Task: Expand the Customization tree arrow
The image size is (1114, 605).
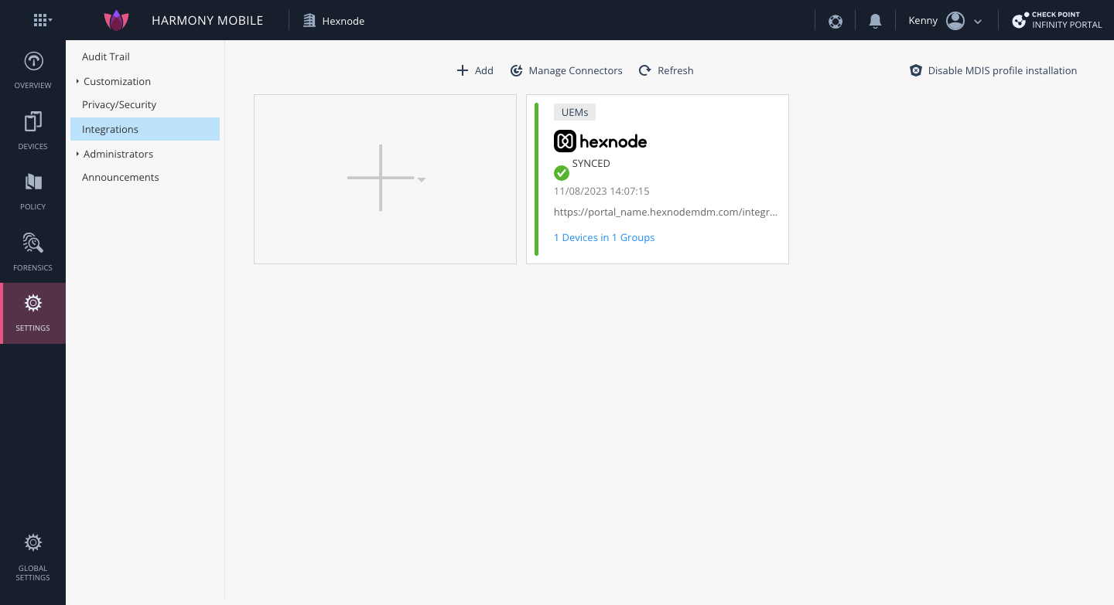Action: [x=77, y=81]
